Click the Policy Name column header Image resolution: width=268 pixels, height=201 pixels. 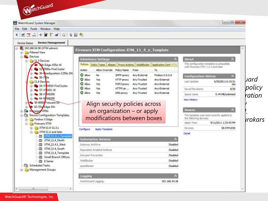point(122,70)
